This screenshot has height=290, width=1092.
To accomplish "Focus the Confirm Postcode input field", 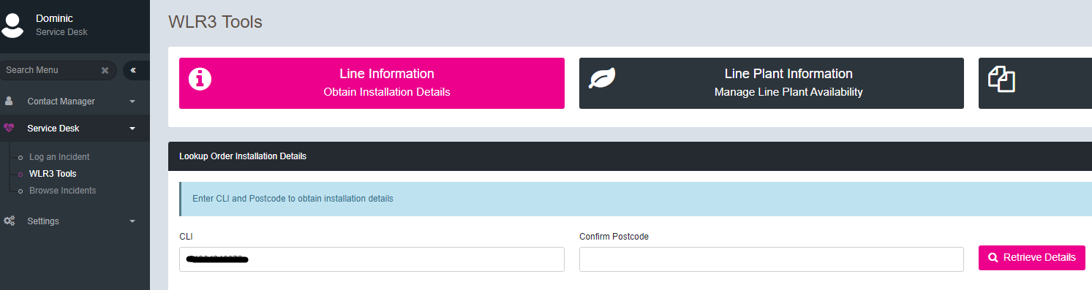I will click(772, 259).
